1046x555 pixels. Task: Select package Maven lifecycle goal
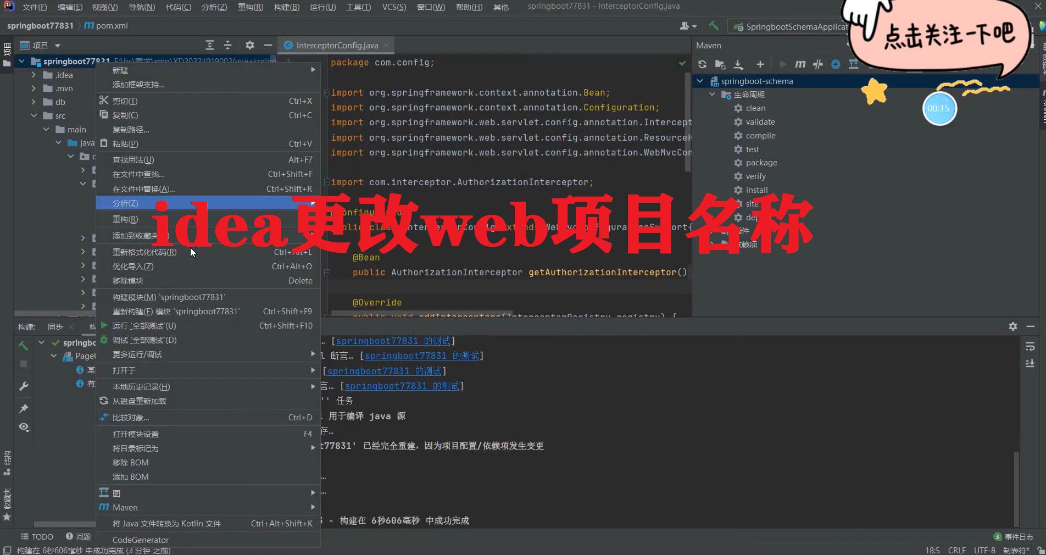coord(761,162)
